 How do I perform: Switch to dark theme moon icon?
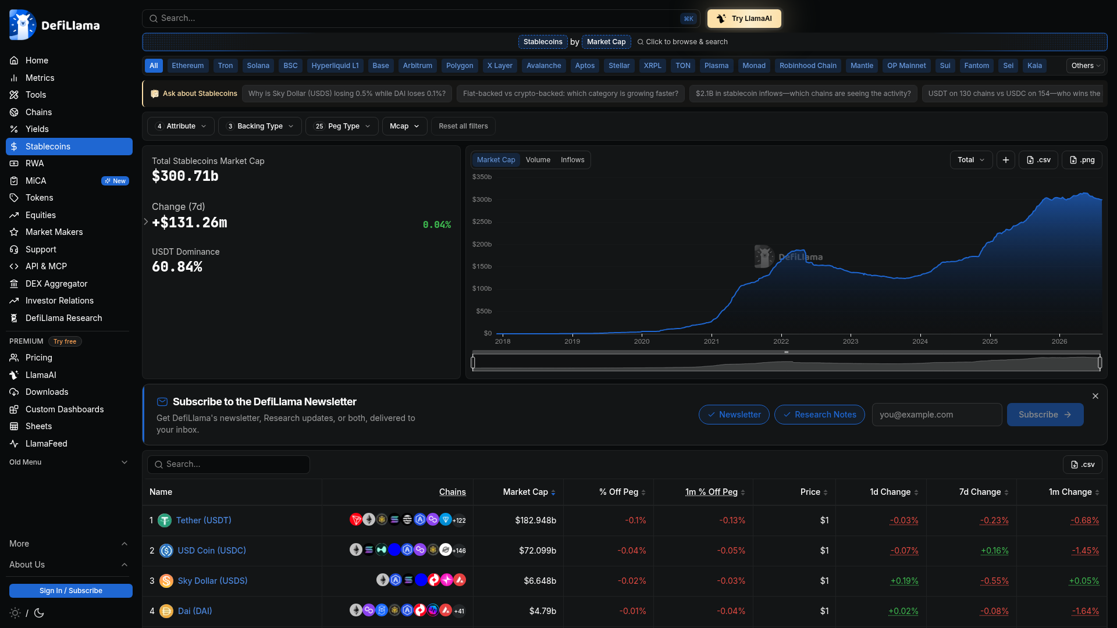pyautogui.click(x=39, y=613)
